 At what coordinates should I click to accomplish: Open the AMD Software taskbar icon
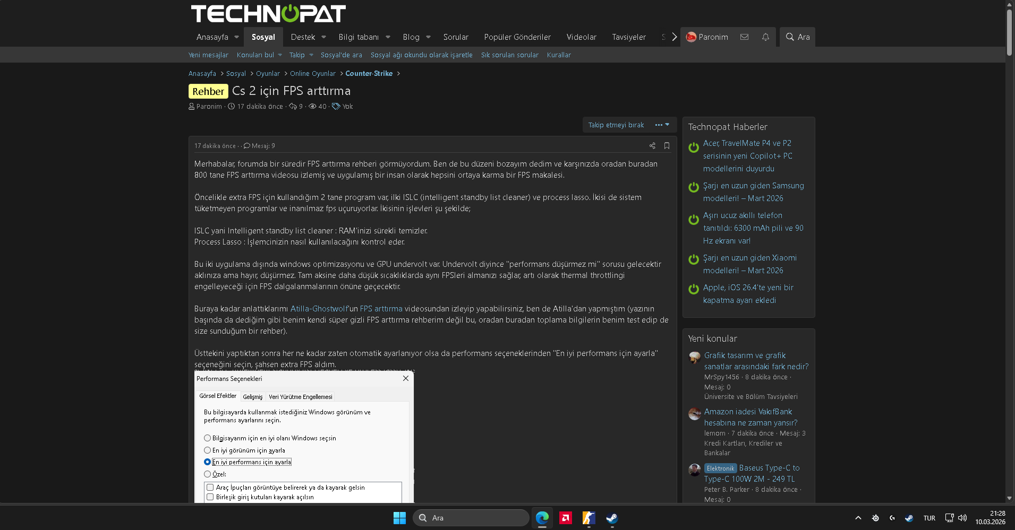(x=566, y=518)
